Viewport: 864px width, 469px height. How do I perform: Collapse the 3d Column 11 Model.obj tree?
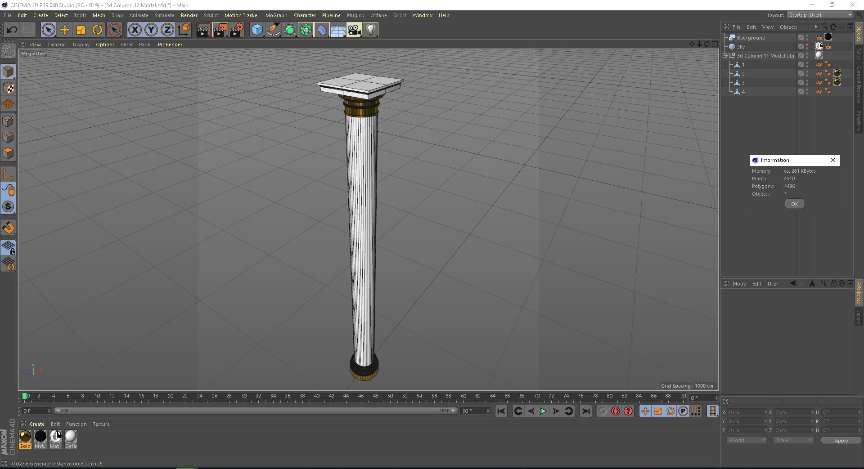(725, 56)
